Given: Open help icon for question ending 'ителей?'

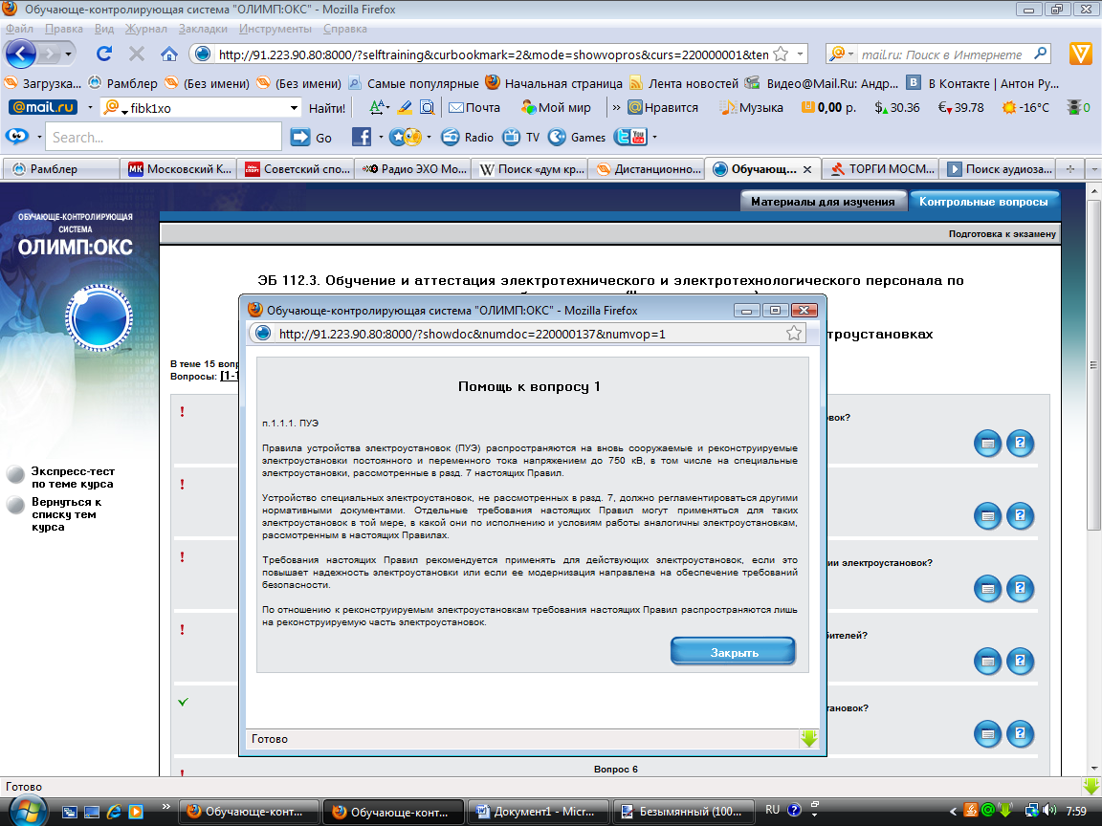Looking at the screenshot, I should click(x=1020, y=661).
